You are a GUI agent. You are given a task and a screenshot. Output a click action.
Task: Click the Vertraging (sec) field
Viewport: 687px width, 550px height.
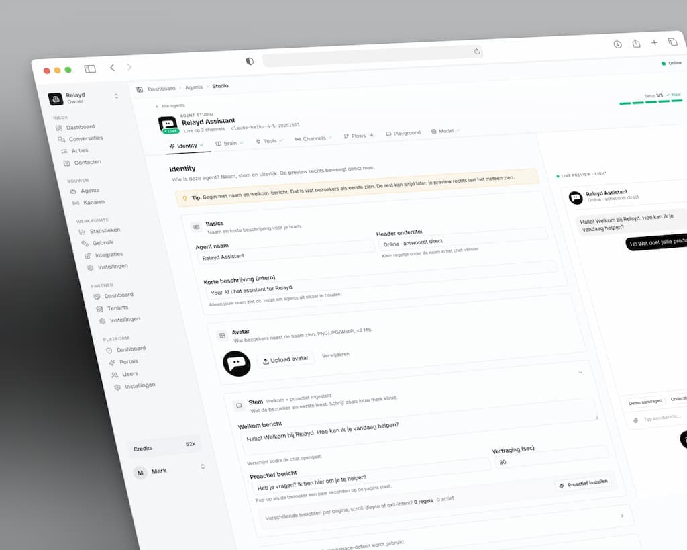click(x=551, y=457)
